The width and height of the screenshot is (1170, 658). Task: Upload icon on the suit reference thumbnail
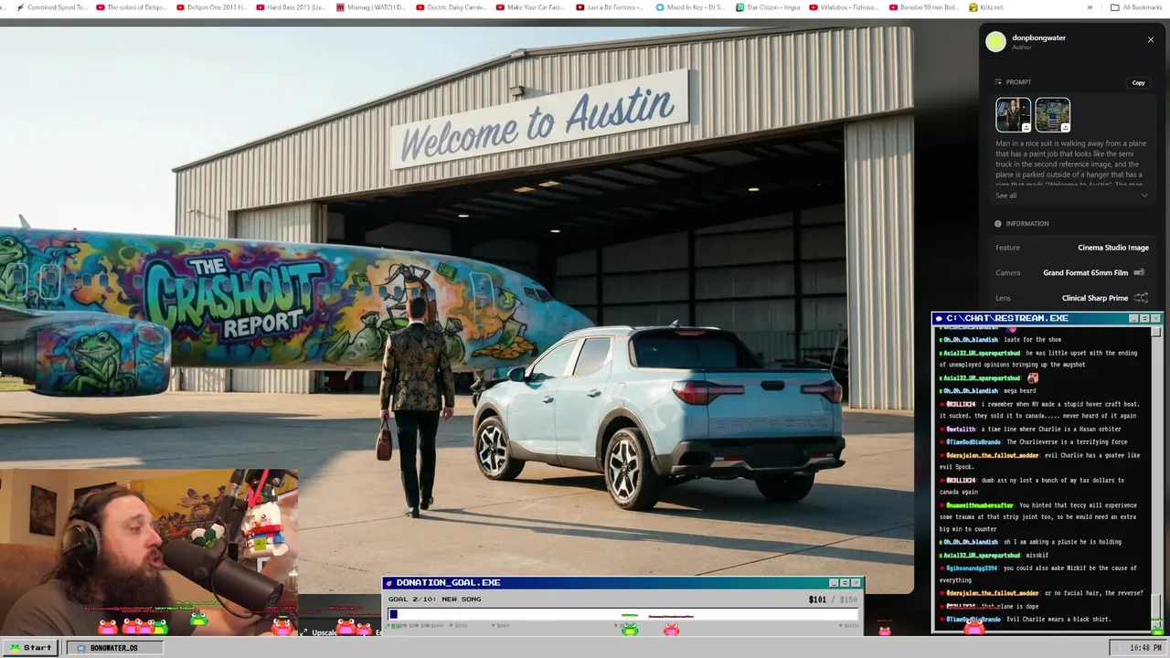click(1026, 127)
